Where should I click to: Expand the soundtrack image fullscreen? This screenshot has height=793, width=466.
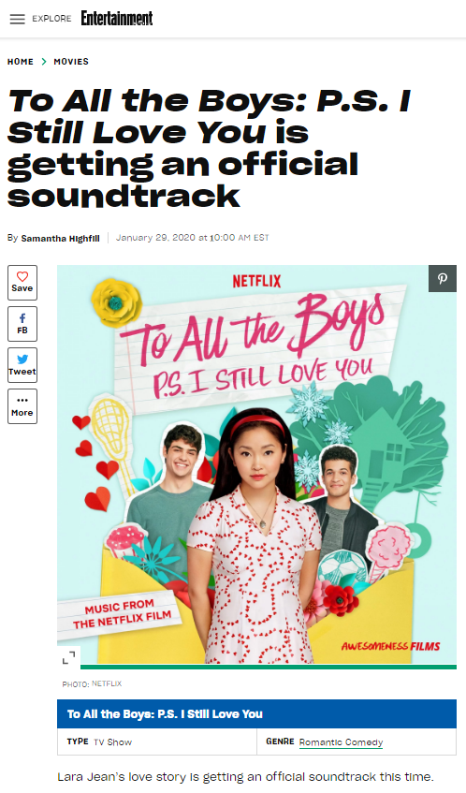click(x=68, y=657)
